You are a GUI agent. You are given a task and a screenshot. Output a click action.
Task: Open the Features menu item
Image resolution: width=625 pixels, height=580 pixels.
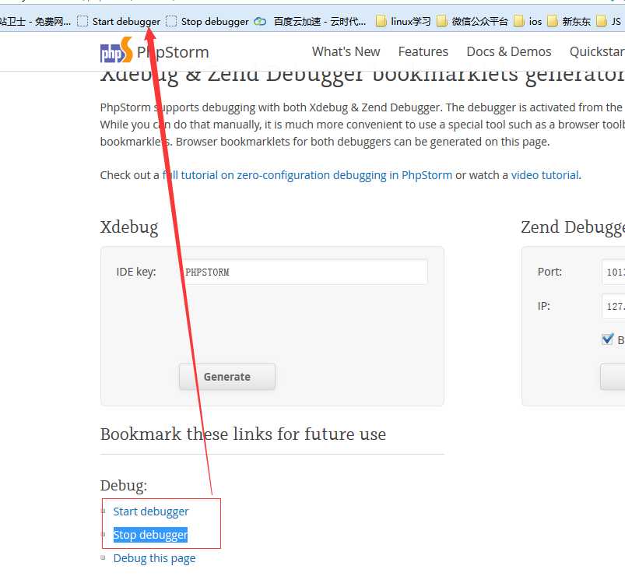pyautogui.click(x=423, y=52)
